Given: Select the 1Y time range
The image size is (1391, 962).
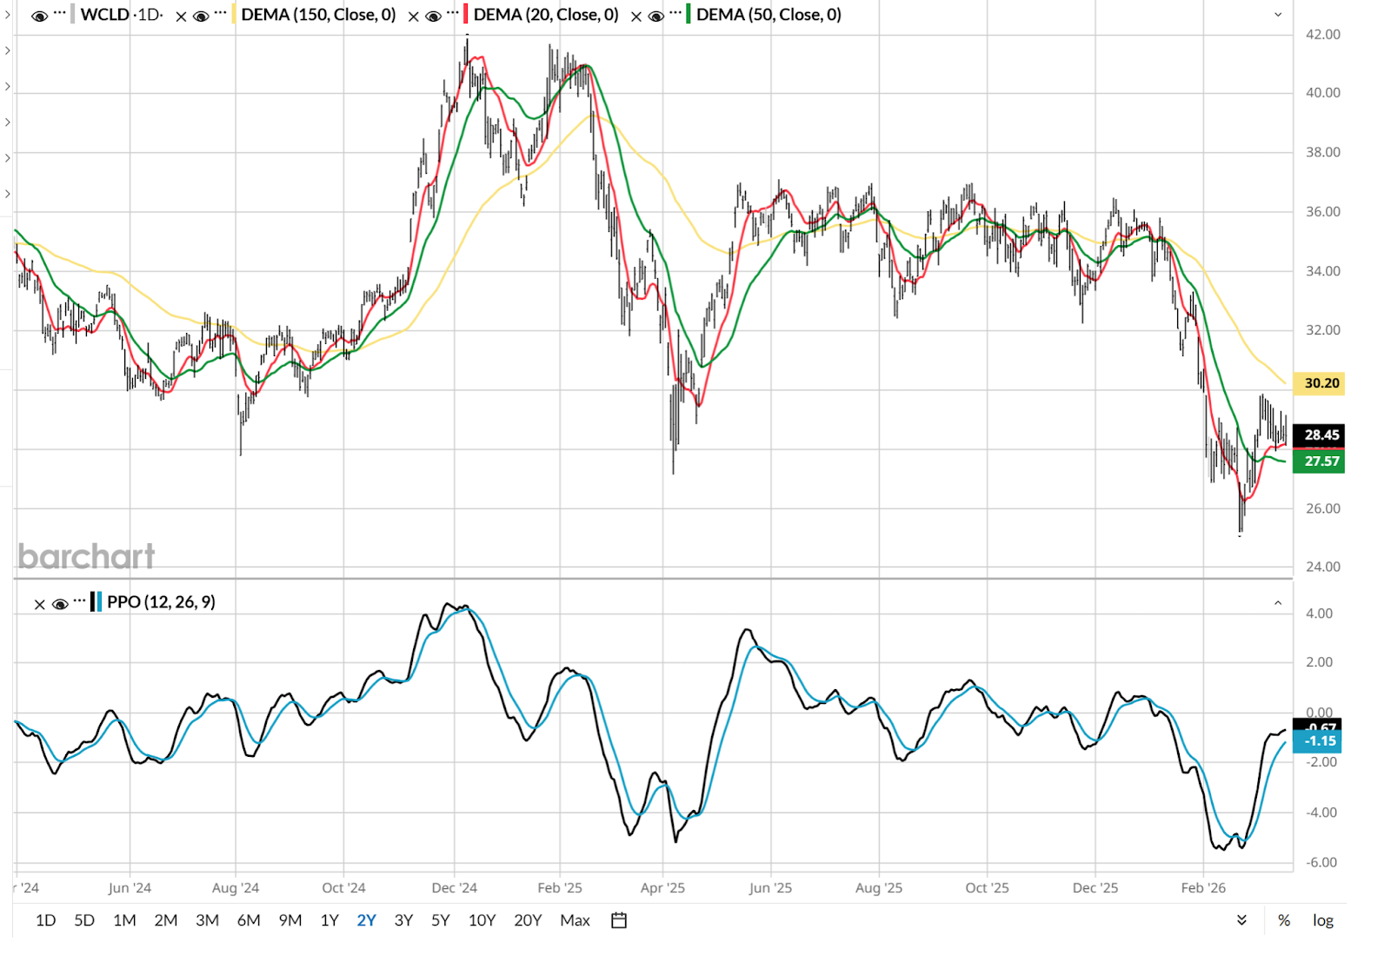Looking at the screenshot, I should pyautogui.click(x=329, y=920).
